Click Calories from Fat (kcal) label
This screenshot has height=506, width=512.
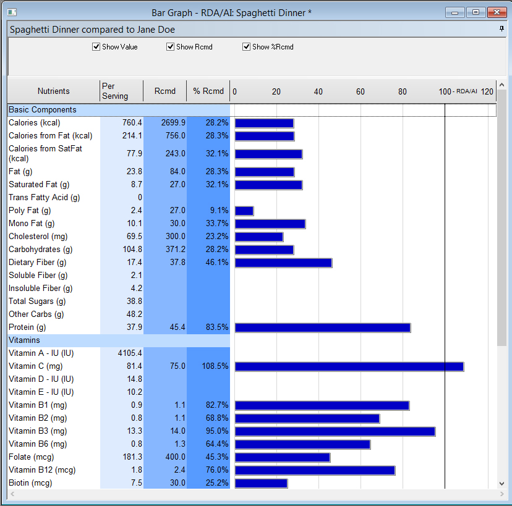click(x=51, y=136)
